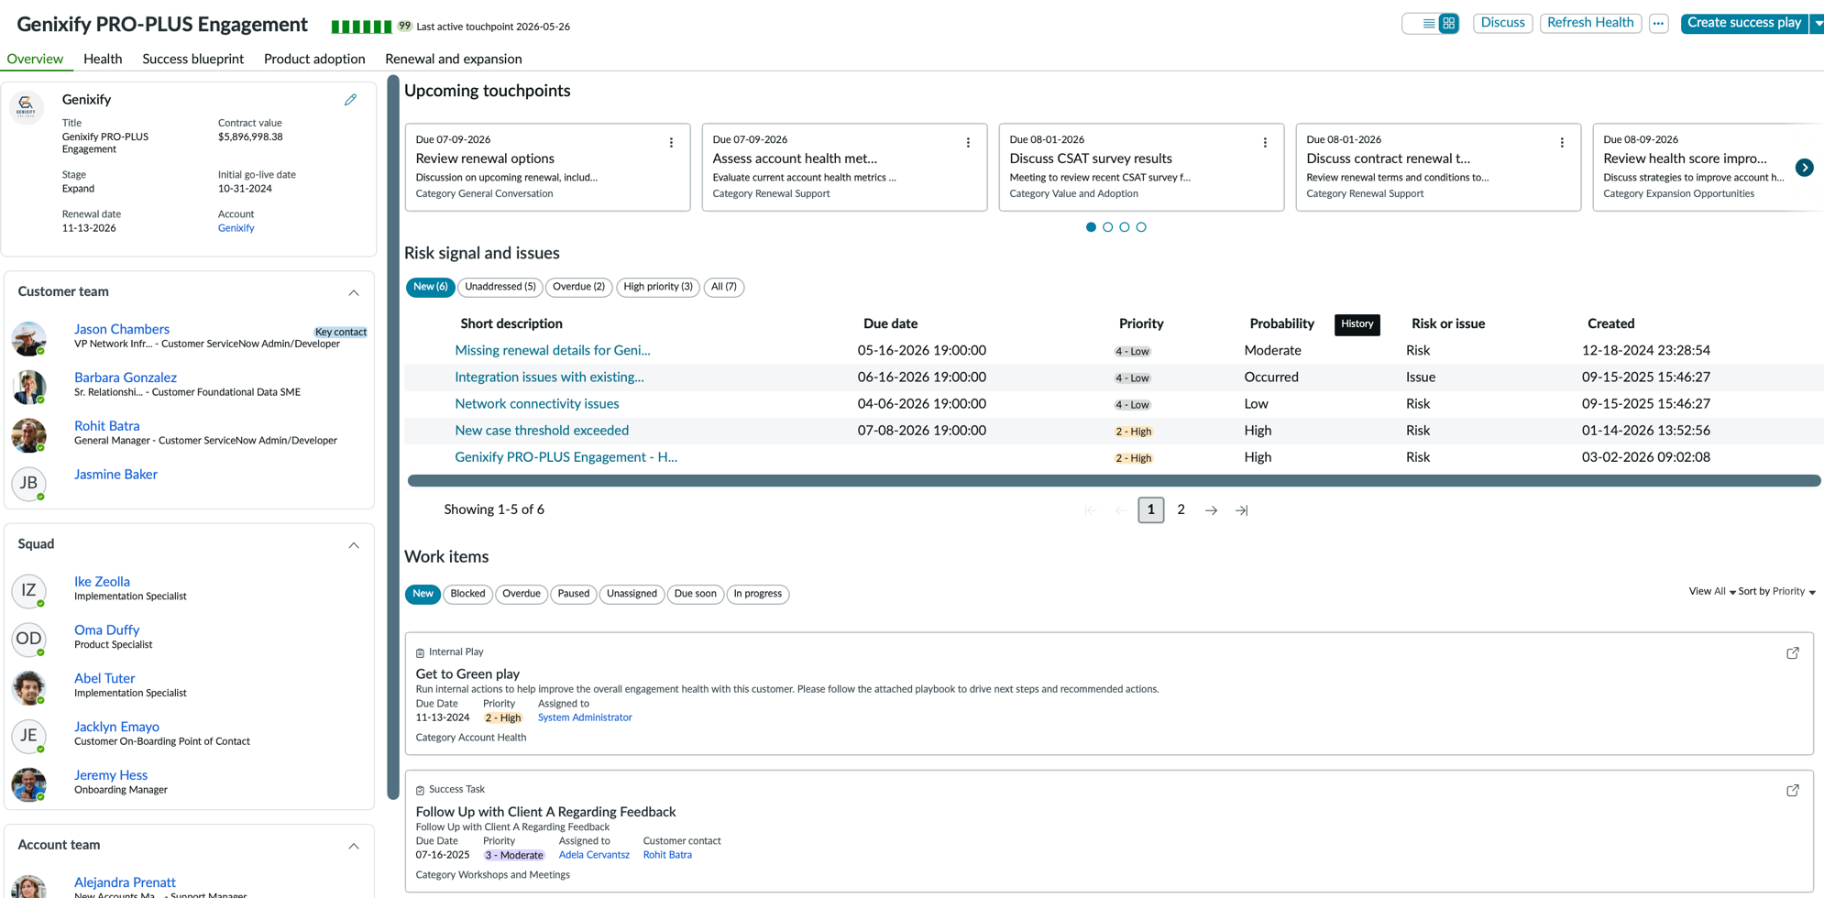Screen dimensions: 1824x898
Task: Open menu for Discuss CSAT survey results card
Action: click(x=1265, y=143)
